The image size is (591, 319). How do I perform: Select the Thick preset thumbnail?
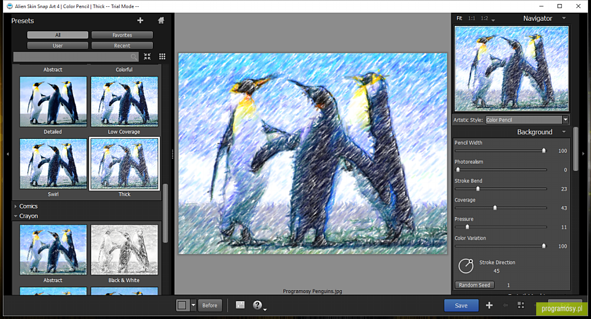[x=125, y=164]
